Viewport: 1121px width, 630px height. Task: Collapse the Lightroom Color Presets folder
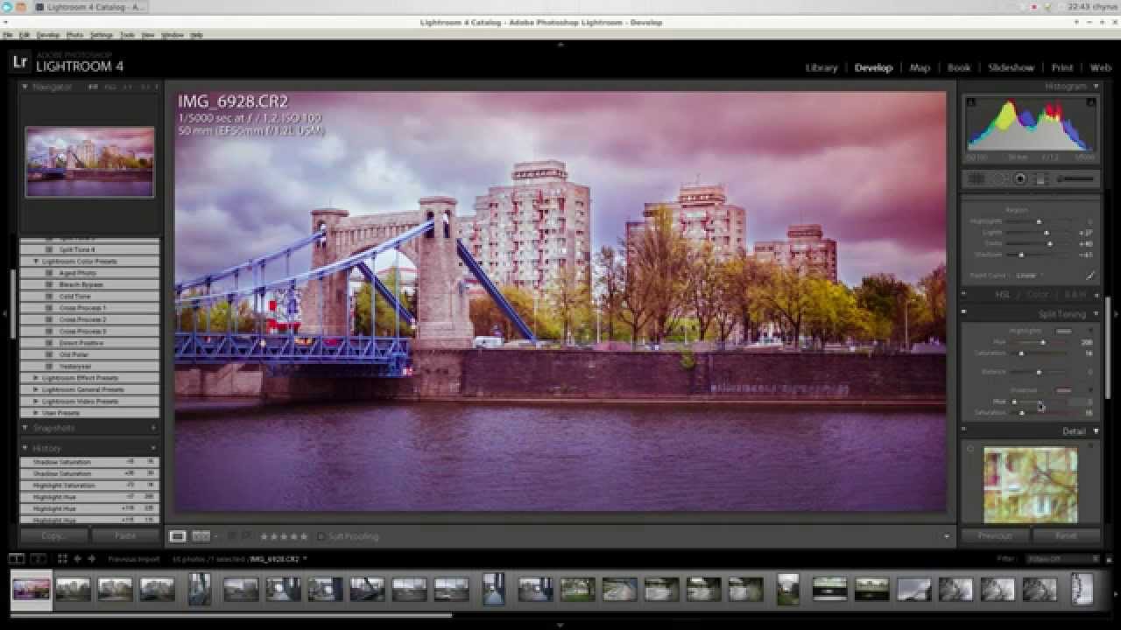click(36, 262)
